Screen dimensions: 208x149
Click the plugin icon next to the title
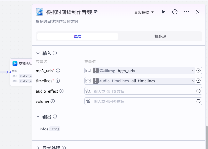pos(40,12)
